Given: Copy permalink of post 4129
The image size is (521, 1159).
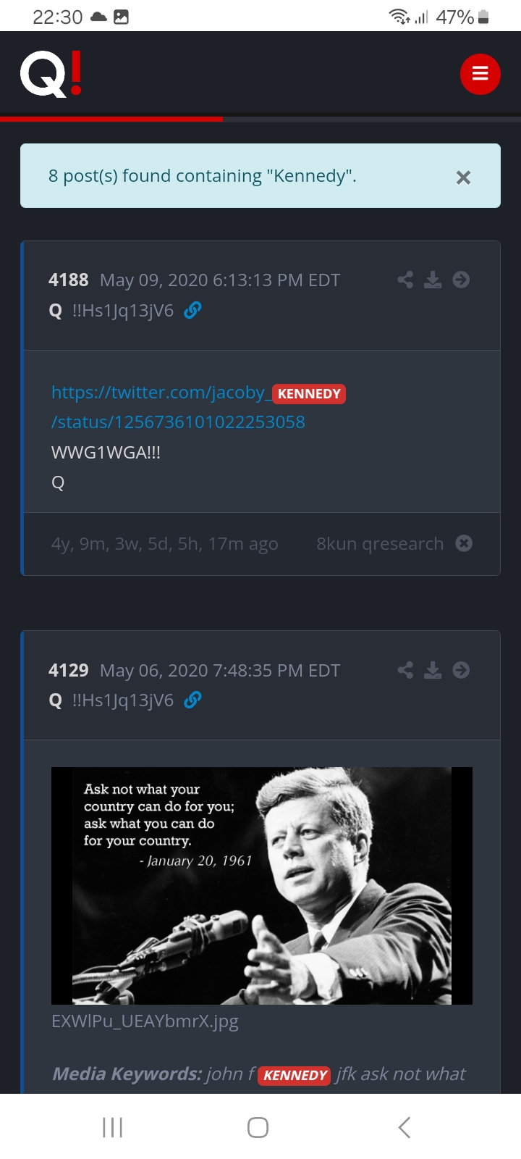Looking at the screenshot, I should click(192, 700).
